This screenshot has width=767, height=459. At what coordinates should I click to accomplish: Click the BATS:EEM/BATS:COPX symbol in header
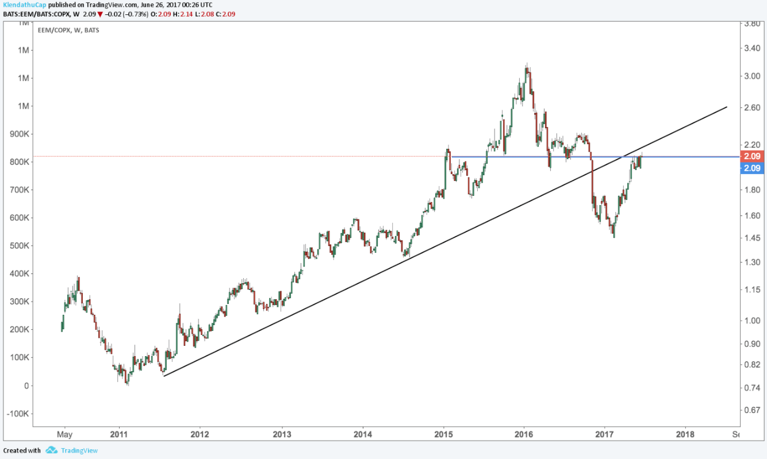click(x=36, y=14)
